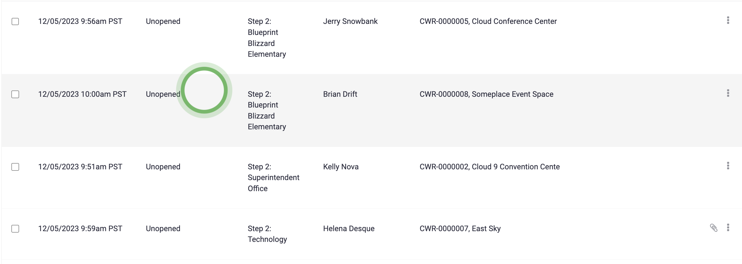Open three-dot menu for Brian Drift row
This screenshot has width=742, height=264.
728,93
